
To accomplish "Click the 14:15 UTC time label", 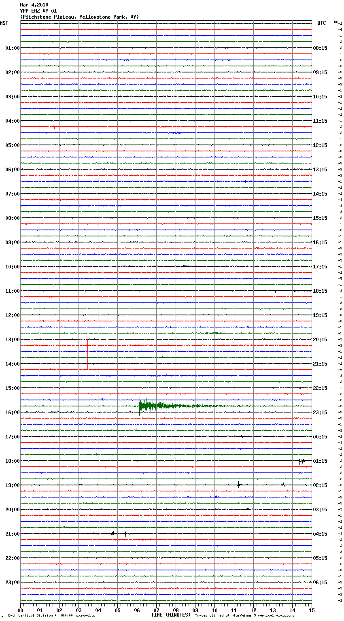I will click(320, 194).
